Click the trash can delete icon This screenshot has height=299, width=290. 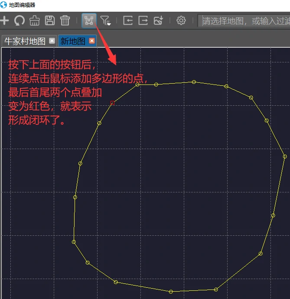pos(65,20)
